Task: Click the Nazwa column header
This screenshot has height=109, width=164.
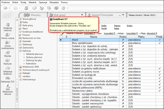Action: click(94, 37)
